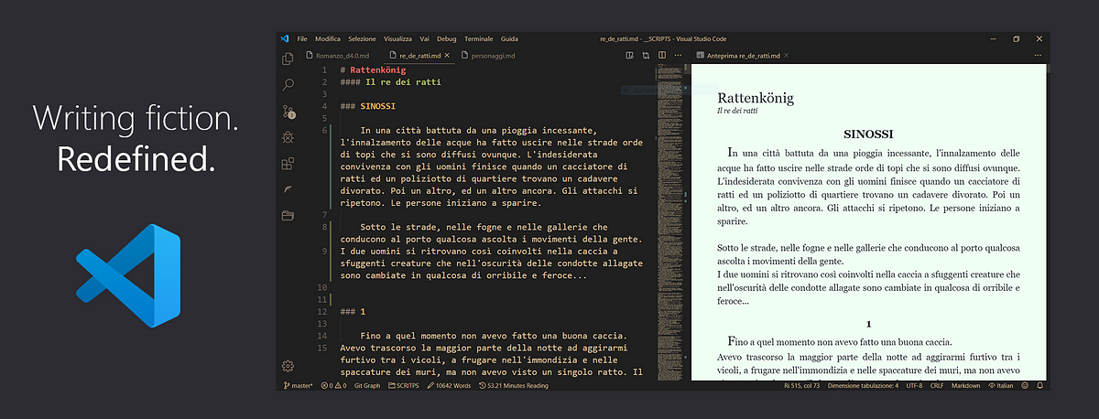Open the Terminale menu

[x=478, y=38]
